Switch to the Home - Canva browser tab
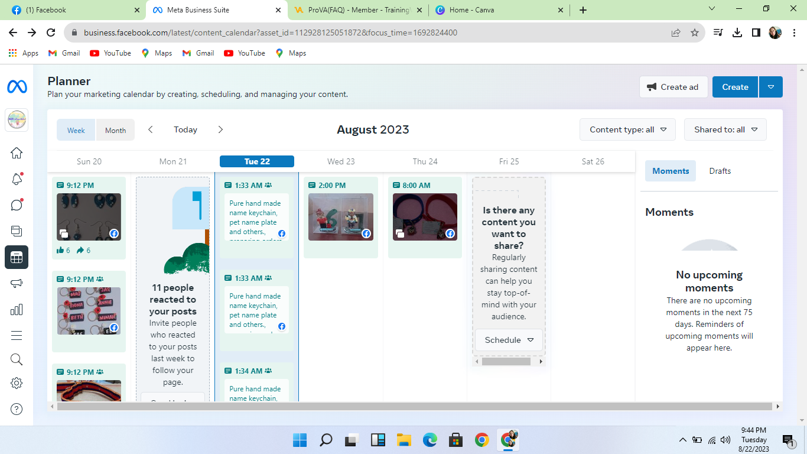 tap(500, 10)
